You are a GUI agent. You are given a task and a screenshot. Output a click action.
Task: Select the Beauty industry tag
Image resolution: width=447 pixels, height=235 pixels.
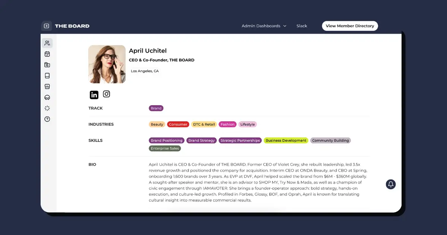pos(157,125)
